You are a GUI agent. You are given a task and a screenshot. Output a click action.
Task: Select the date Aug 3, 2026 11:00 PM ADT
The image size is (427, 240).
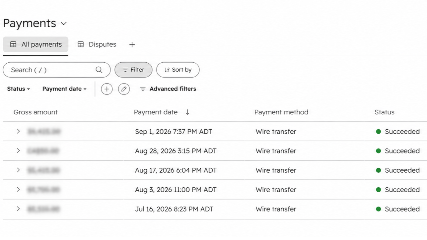point(176,190)
